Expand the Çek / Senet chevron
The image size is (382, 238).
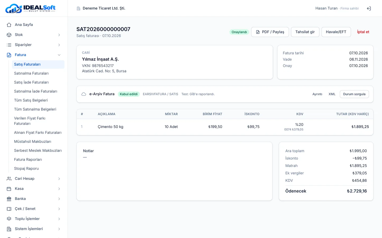(x=59, y=209)
